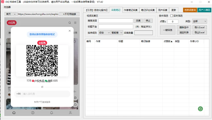Click the 采集 button
This screenshot has height=120, width=212.
[x=138, y=21]
